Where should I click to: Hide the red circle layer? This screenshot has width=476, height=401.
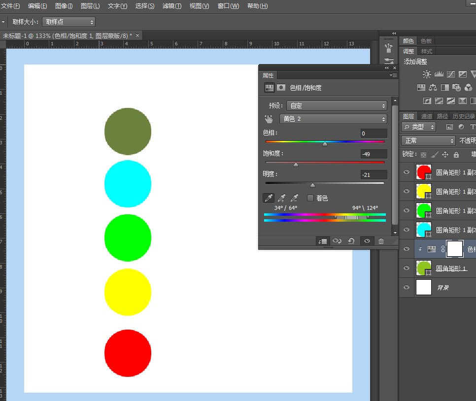click(x=407, y=172)
